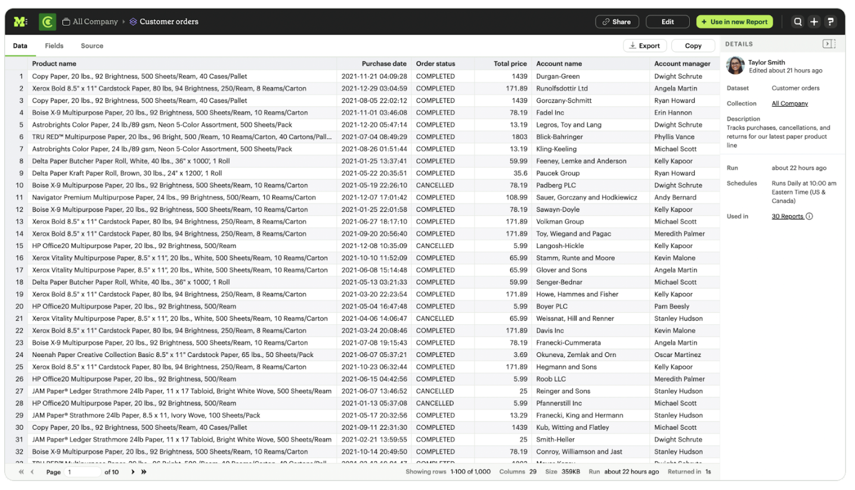
Task: Click the Erin Hannon manager cell
Action: pyautogui.click(x=684, y=113)
